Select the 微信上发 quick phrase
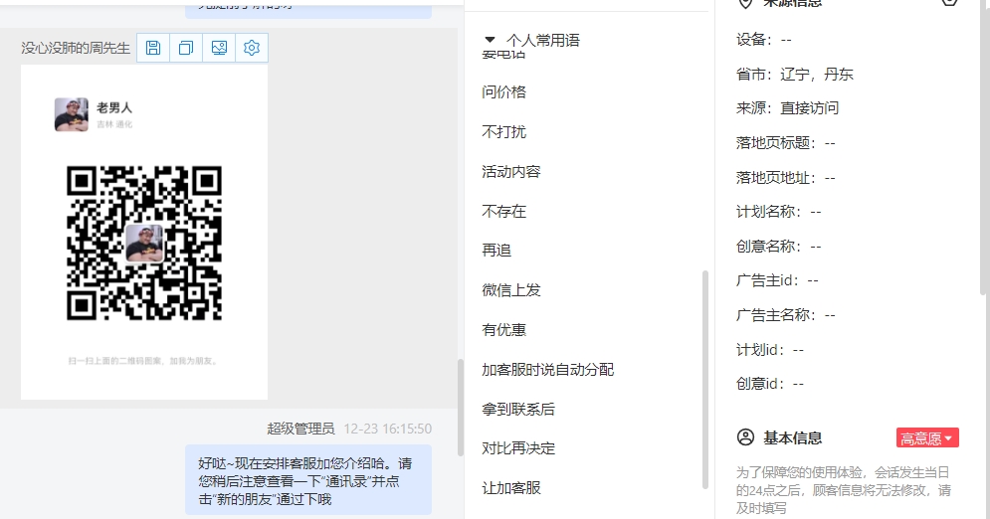The image size is (990, 519). (x=511, y=290)
